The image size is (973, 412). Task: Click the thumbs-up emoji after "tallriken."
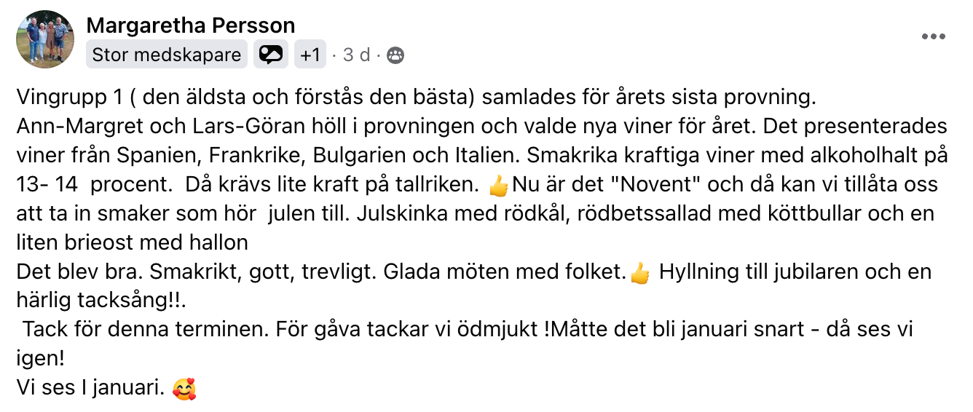499,186
